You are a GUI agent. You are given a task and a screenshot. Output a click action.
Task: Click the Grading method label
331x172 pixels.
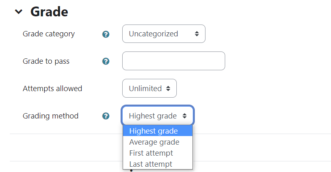[x=51, y=116]
